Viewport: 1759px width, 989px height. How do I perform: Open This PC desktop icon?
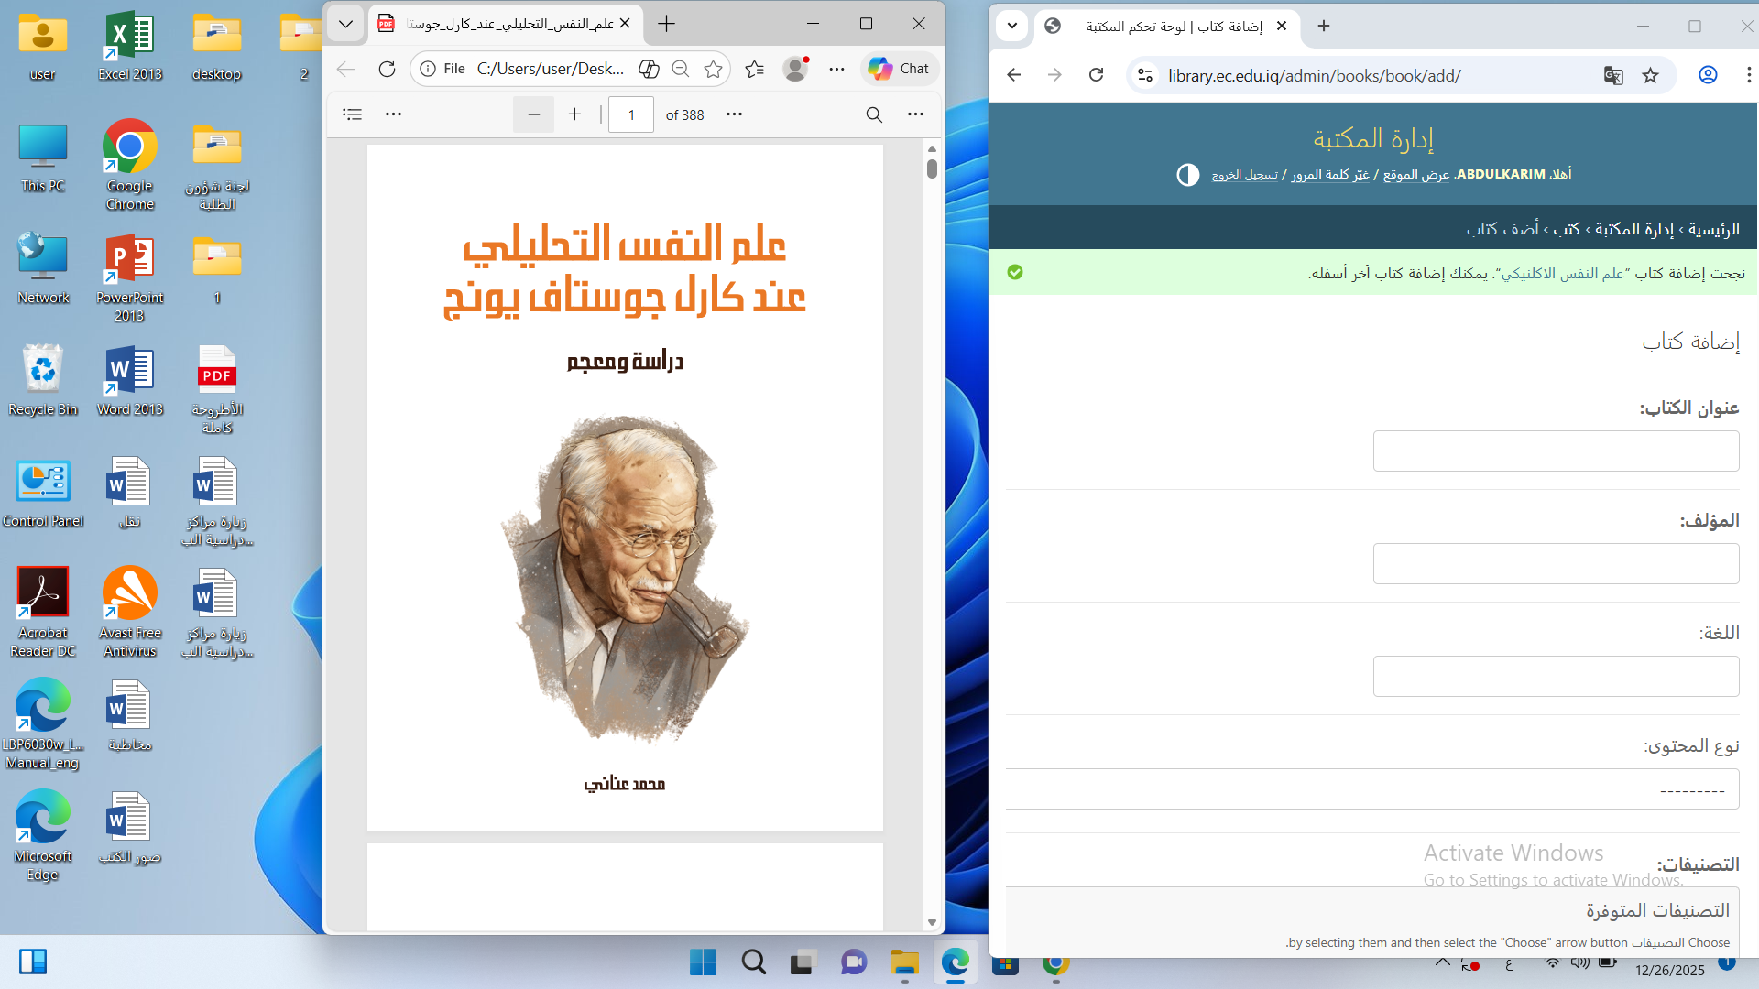[x=43, y=158]
